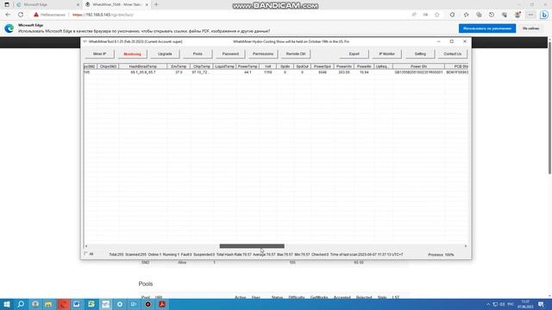This screenshot has height=310, width=552.
Task: Open the Miner IP section
Action: [x=100, y=53]
